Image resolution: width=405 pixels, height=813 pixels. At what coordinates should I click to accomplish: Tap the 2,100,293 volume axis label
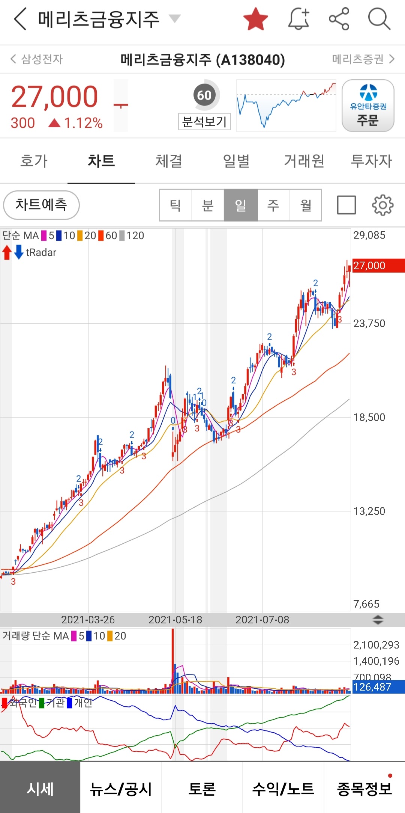click(376, 645)
